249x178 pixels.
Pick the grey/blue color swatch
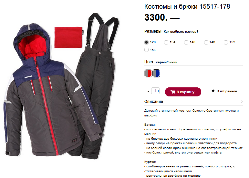(156, 74)
